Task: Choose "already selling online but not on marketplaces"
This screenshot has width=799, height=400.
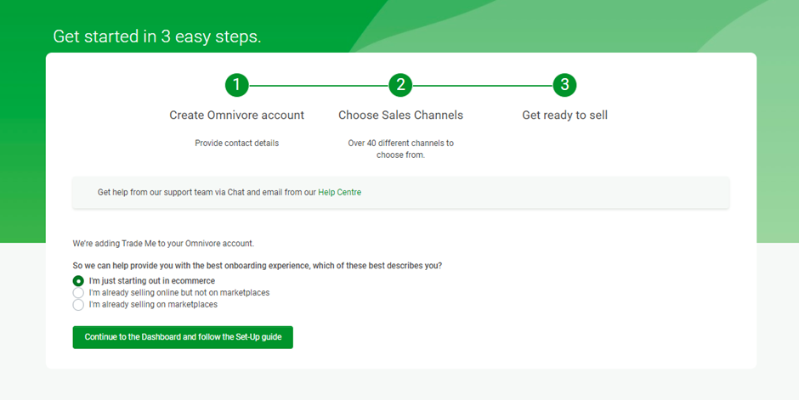Action: pos(78,293)
